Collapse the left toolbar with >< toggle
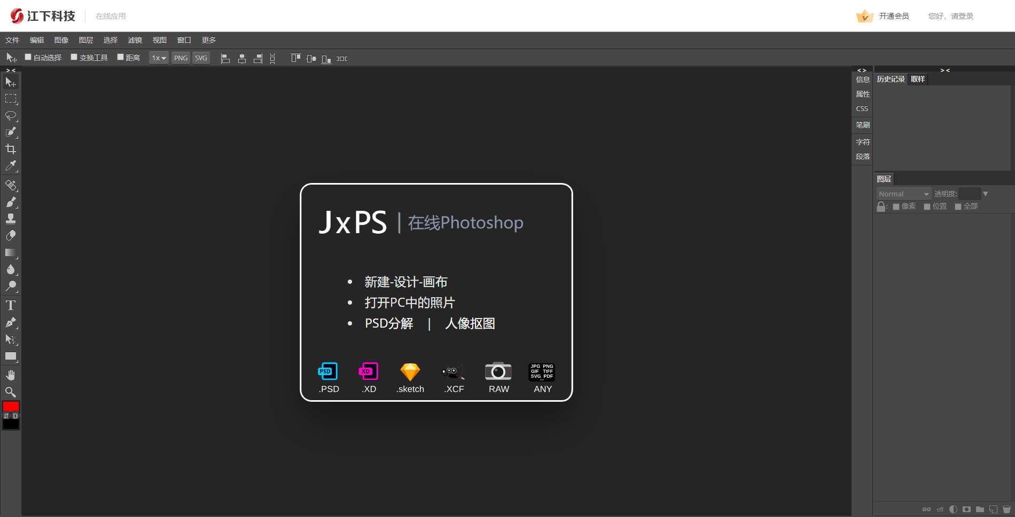 pos(11,70)
